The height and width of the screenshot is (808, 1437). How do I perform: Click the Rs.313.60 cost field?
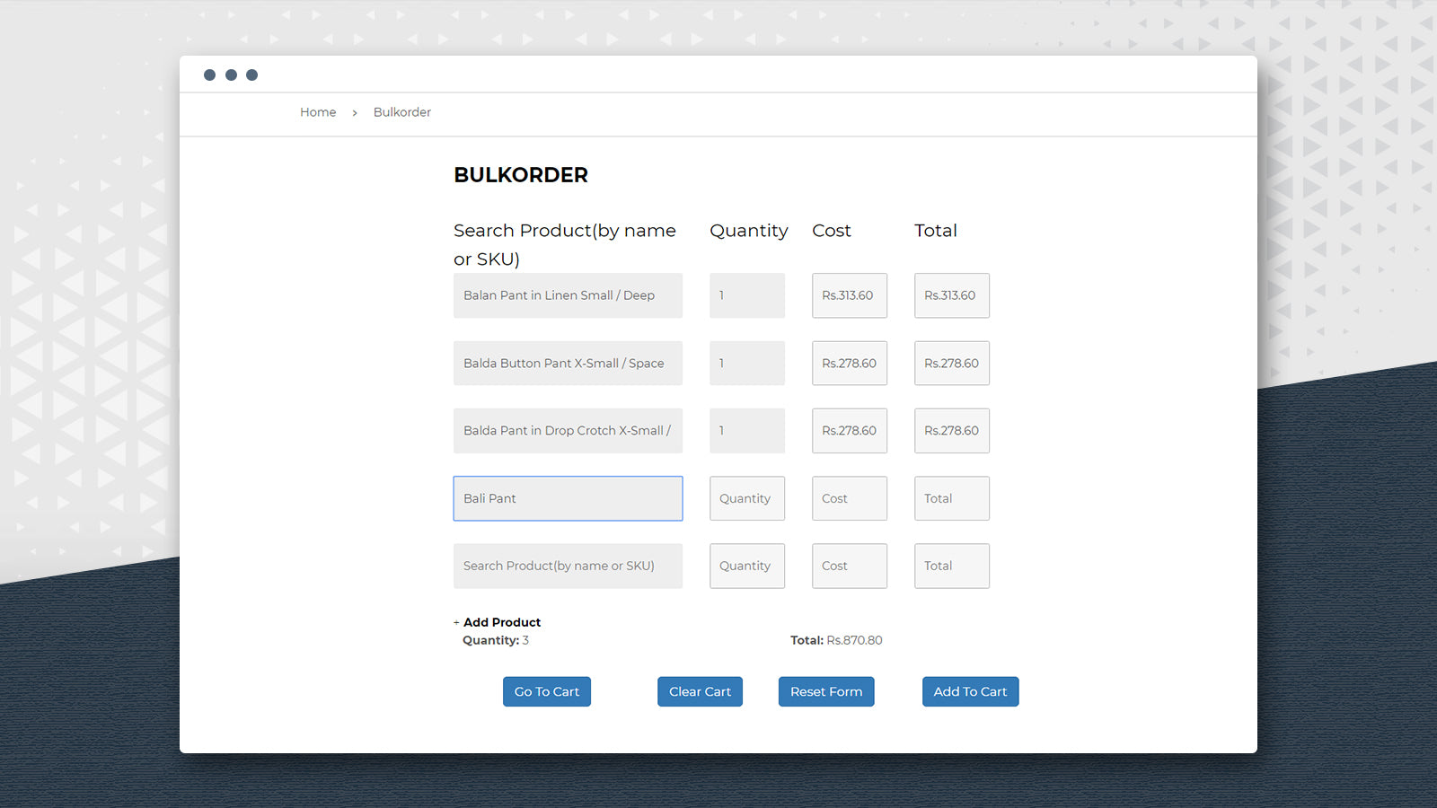point(849,295)
